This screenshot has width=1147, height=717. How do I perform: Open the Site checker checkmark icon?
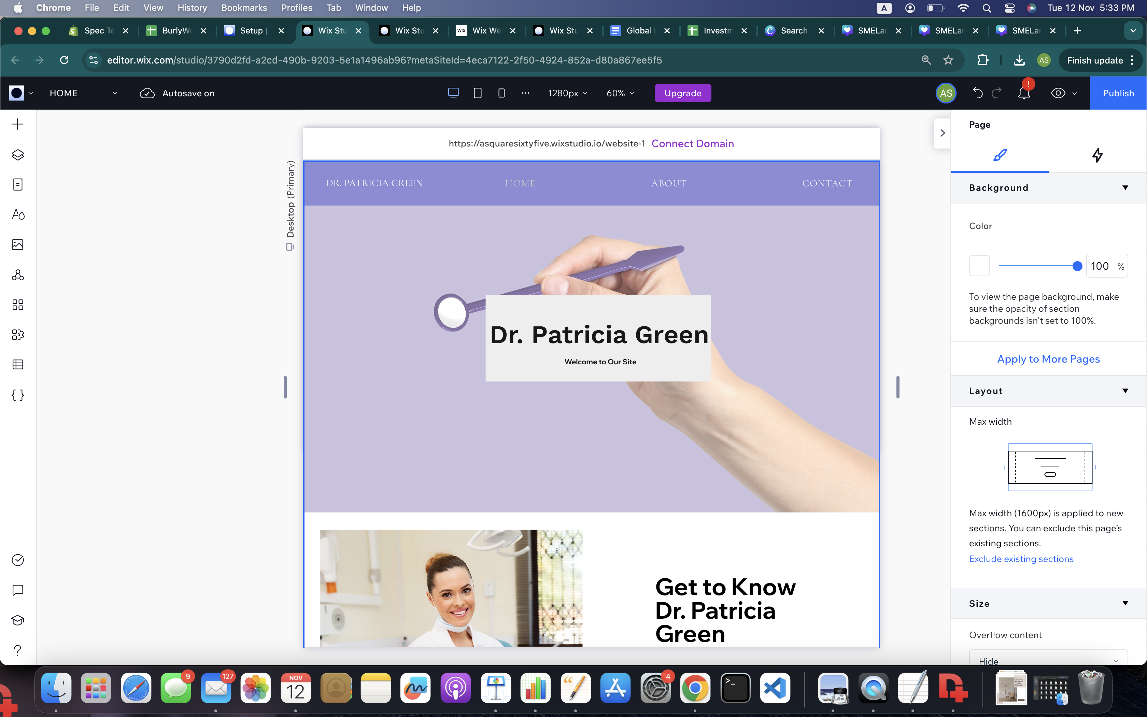tap(17, 560)
